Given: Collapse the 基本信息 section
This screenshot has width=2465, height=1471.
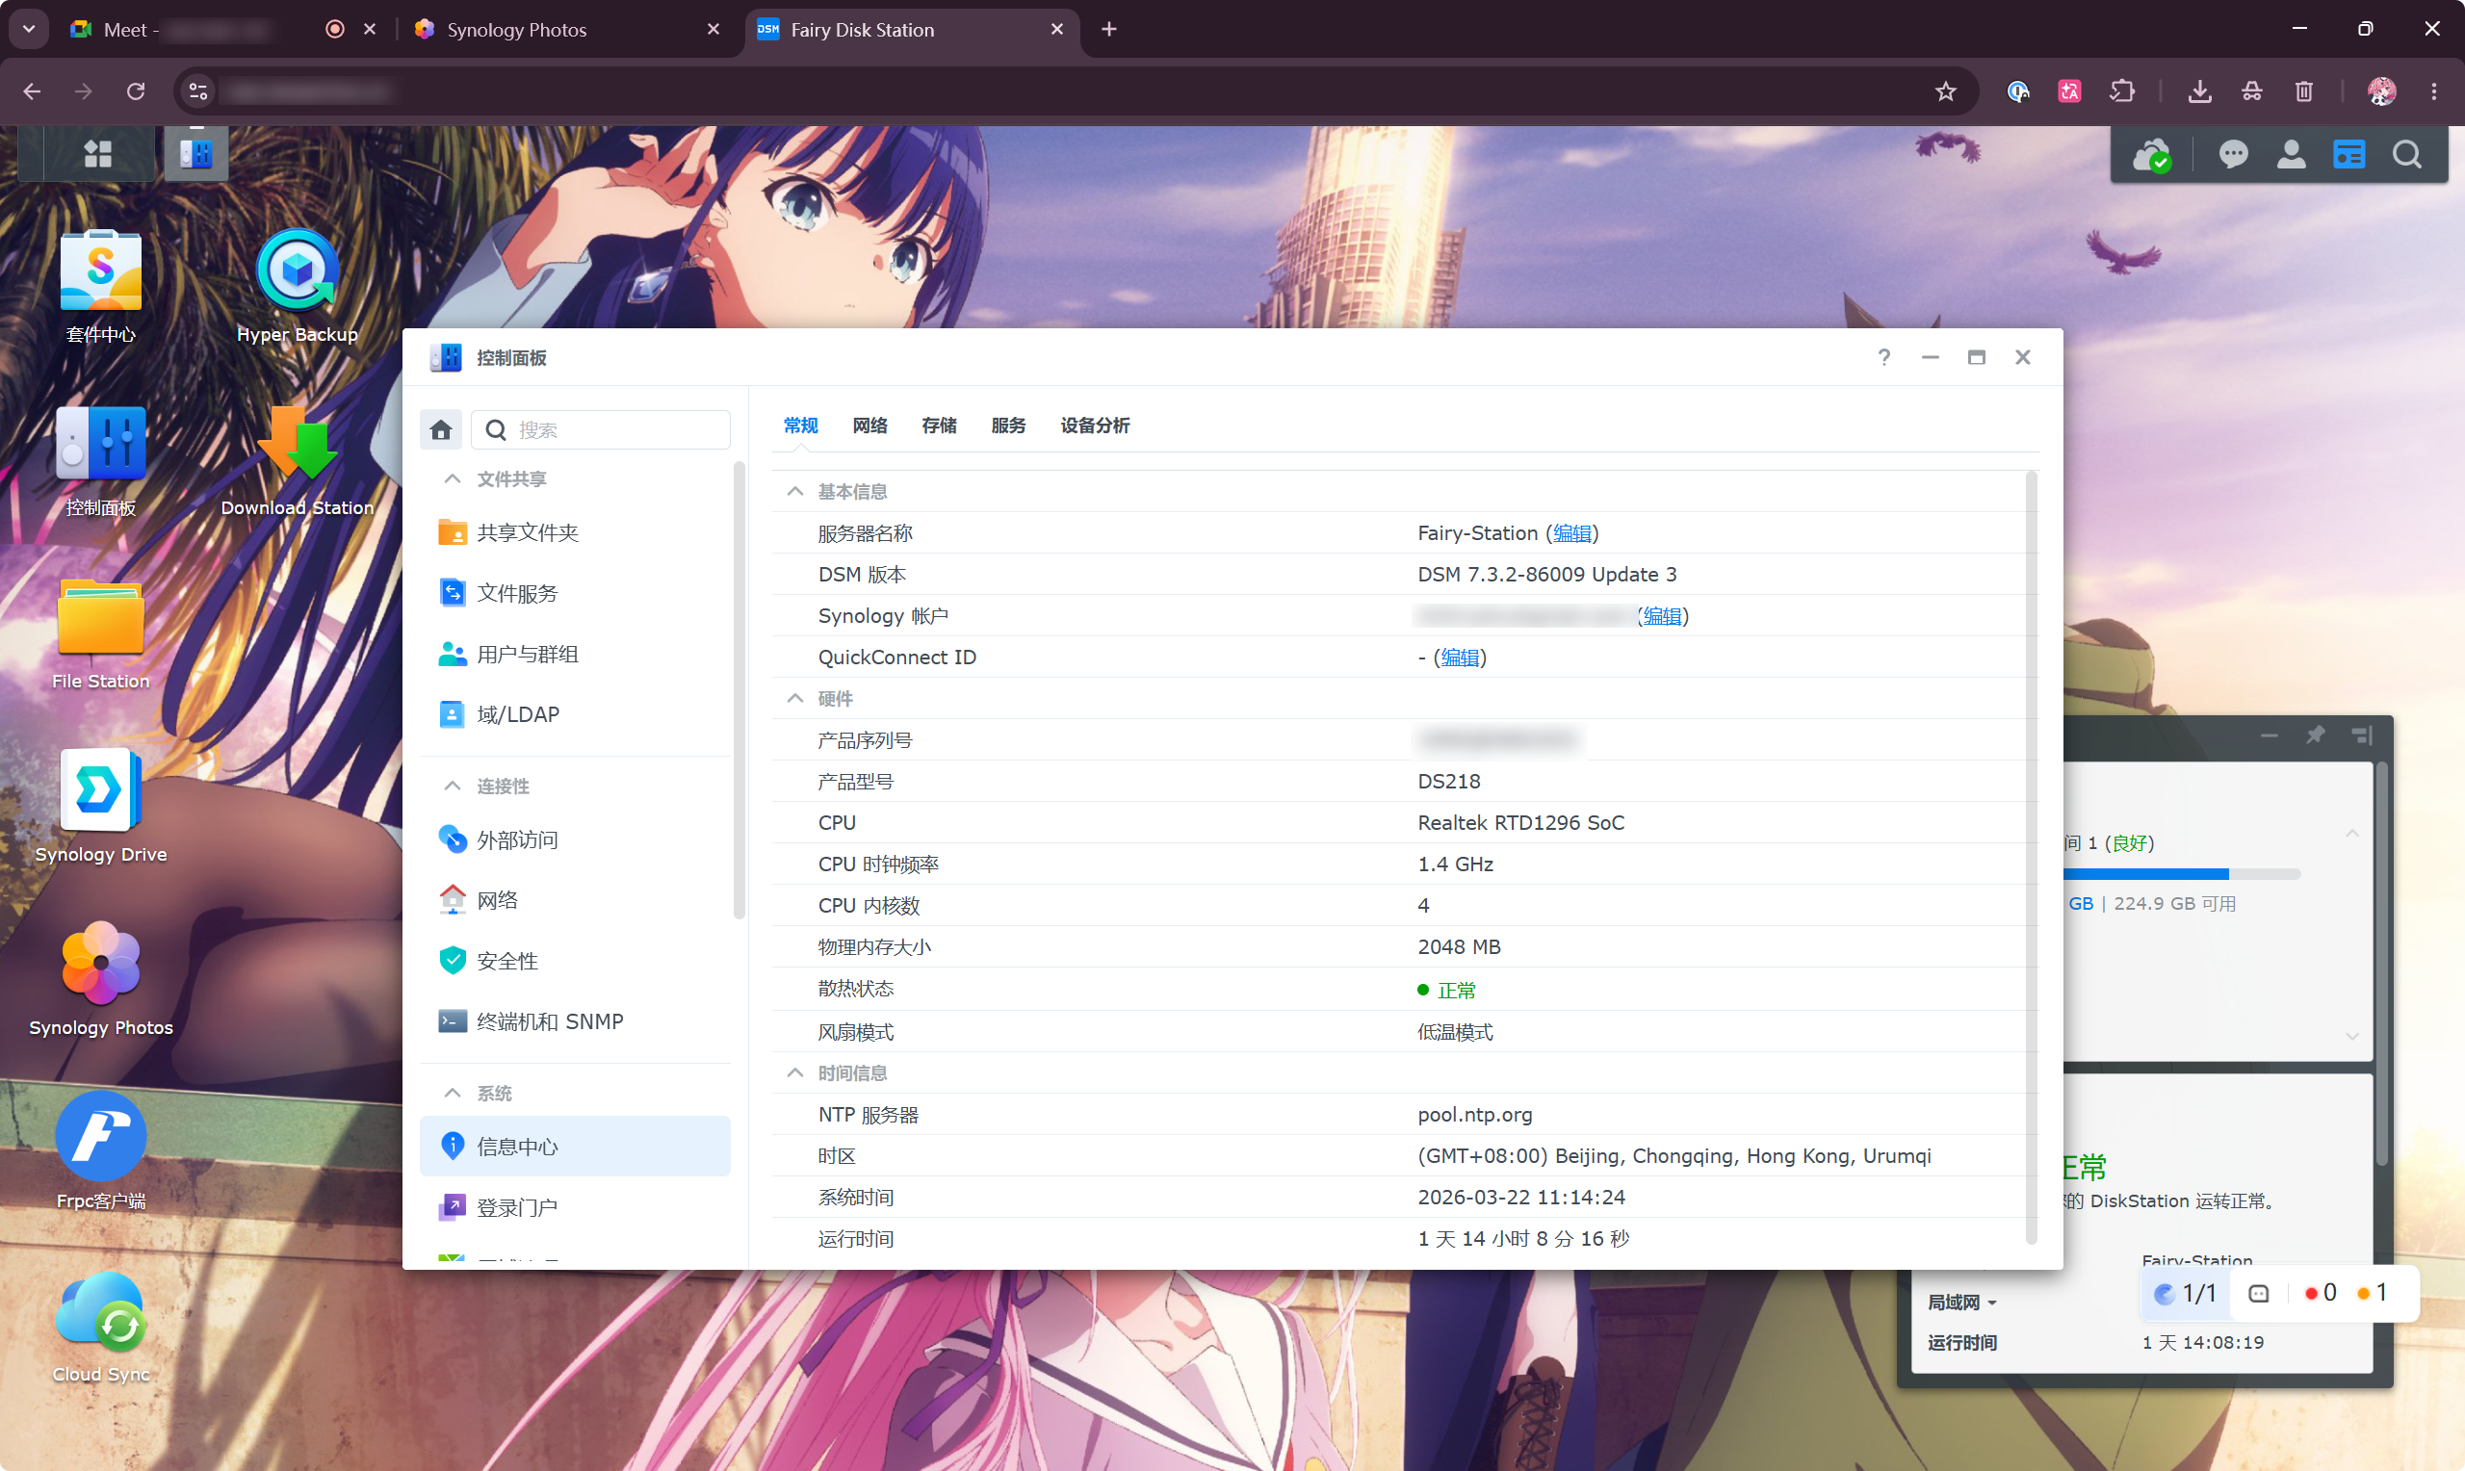Looking at the screenshot, I should click(795, 491).
